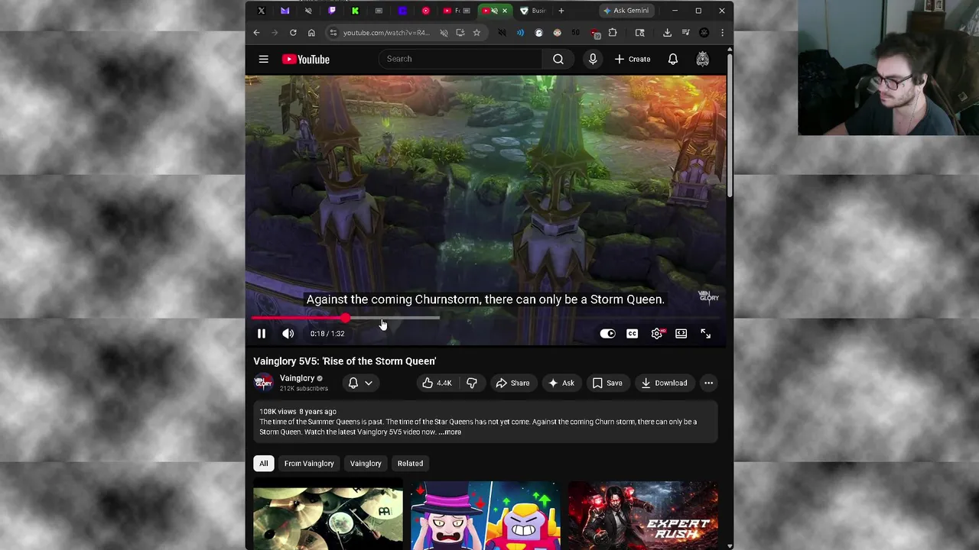Switch to the green K Kick tab
This screenshot has width=979, height=550.
click(x=356, y=11)
